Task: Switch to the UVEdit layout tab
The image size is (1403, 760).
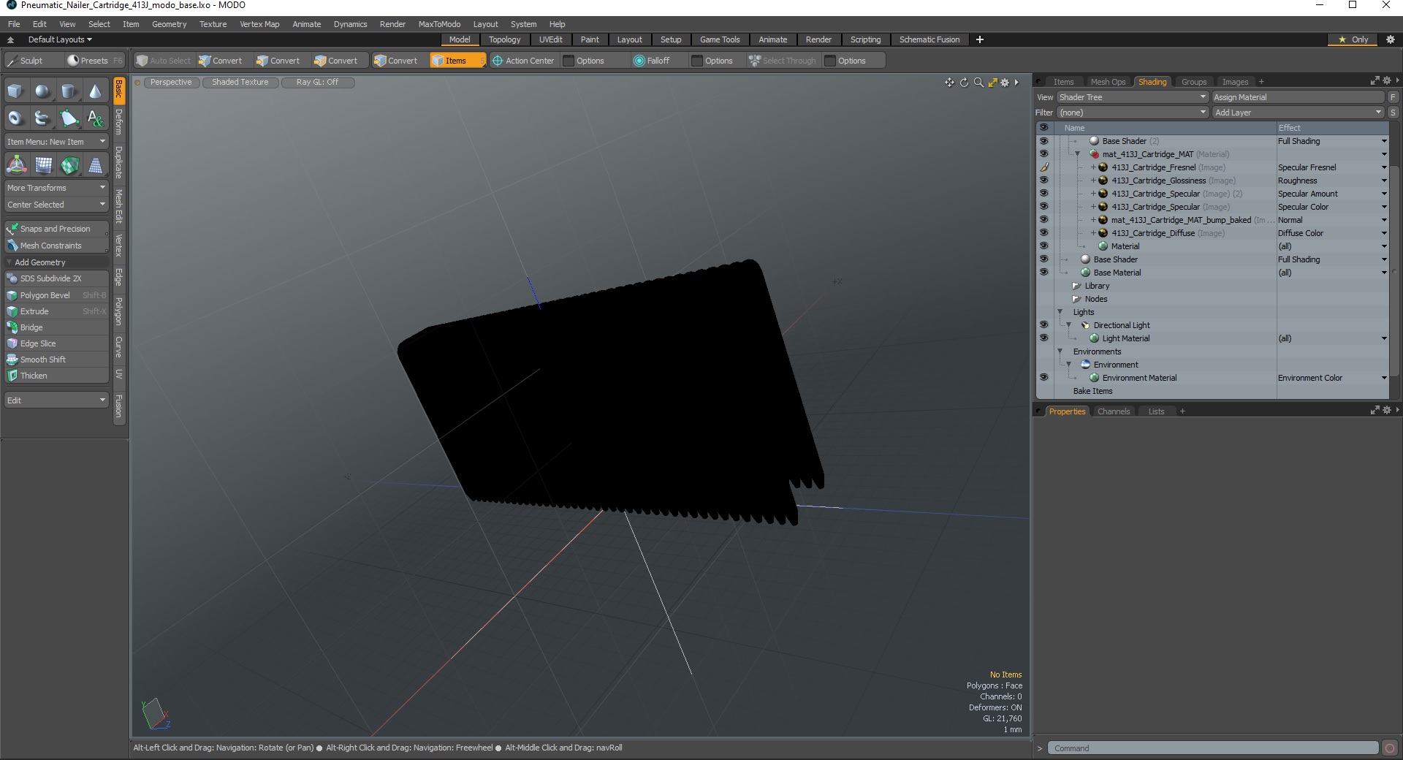Action: coord(550,39)
